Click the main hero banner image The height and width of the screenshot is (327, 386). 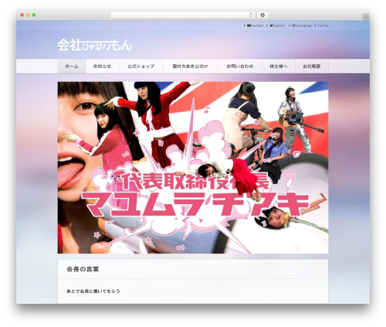193,168
